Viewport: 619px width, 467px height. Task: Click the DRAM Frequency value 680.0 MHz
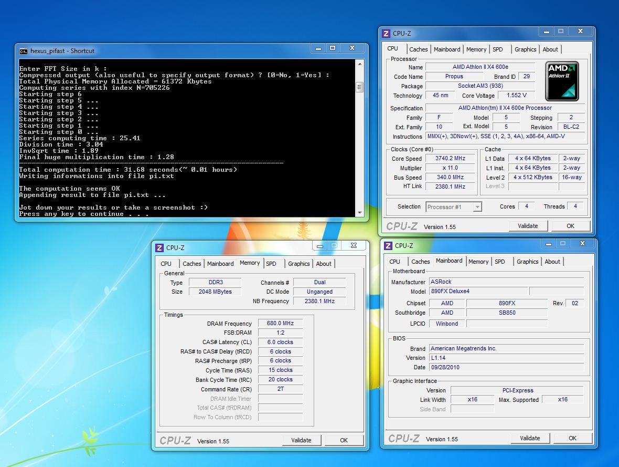(x=280, y=324)
